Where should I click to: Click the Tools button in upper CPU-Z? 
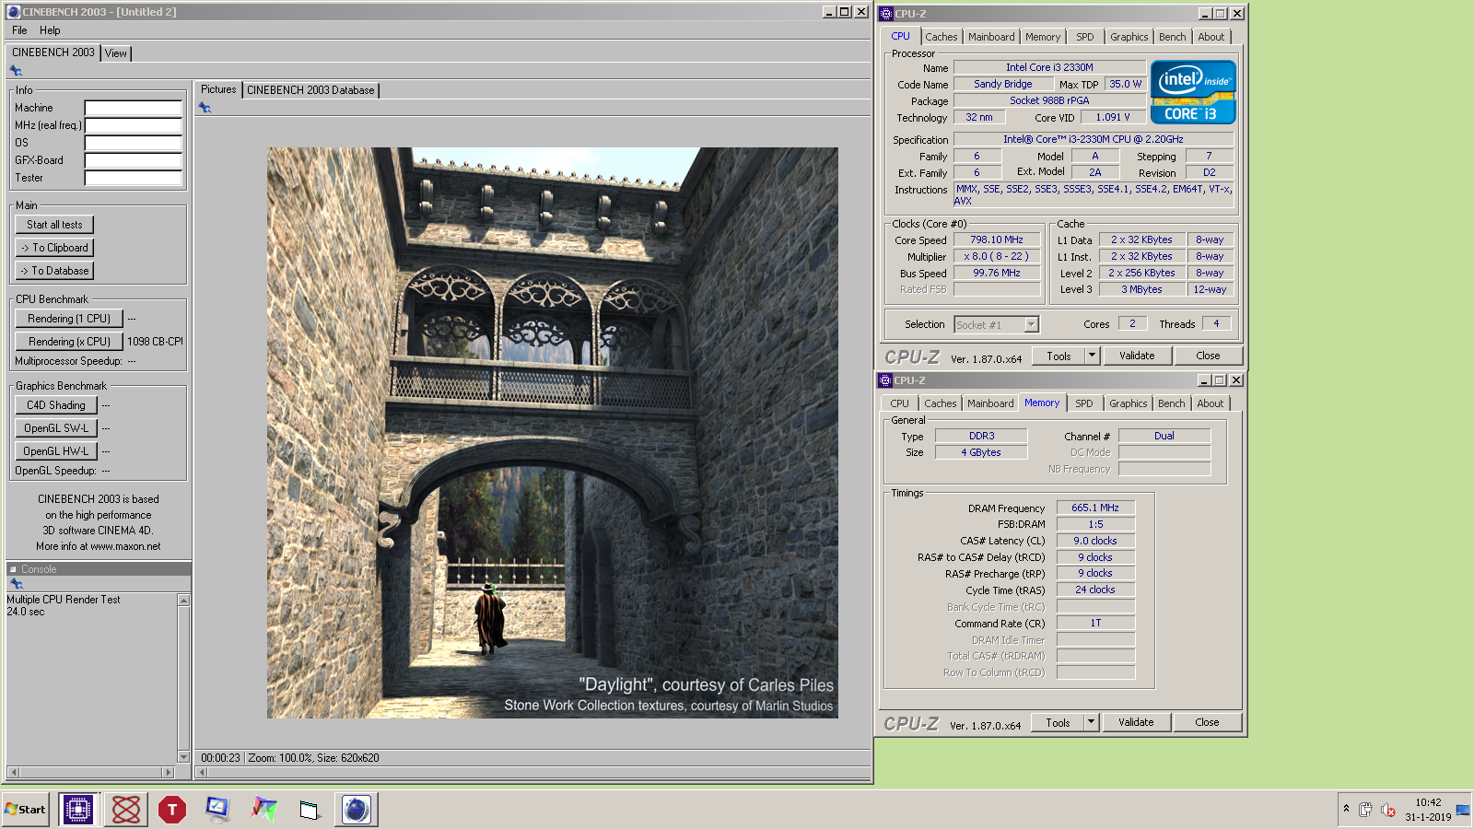1059,356
